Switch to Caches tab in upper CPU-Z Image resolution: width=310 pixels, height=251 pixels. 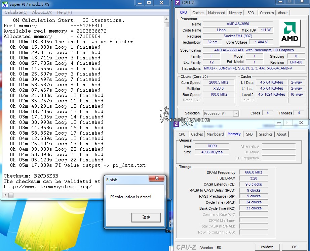[x=198, y=13]
